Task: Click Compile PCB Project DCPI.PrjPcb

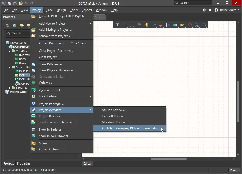Action: pos(62,16)
